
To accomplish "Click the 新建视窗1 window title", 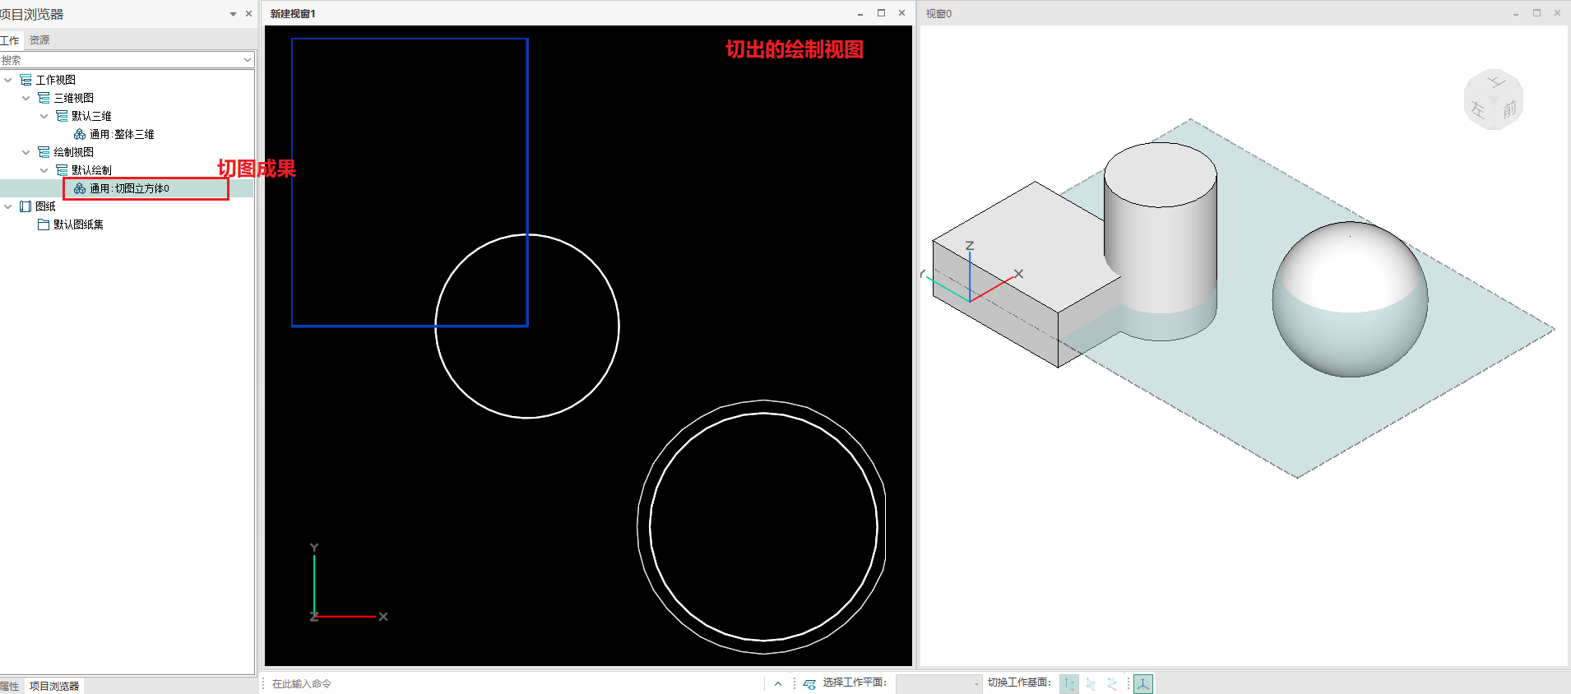I will 293,14.
